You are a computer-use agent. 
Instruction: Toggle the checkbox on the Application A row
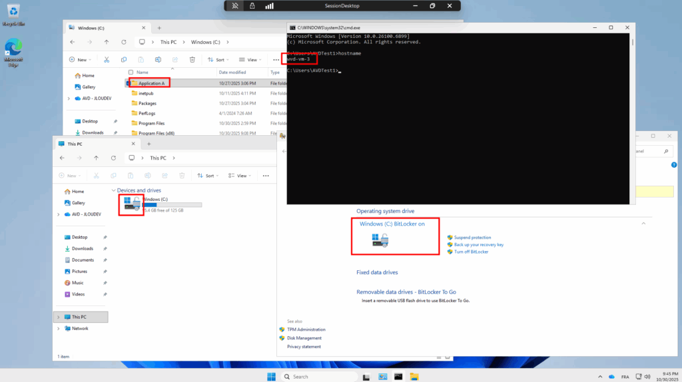click(x=127, y=83)
